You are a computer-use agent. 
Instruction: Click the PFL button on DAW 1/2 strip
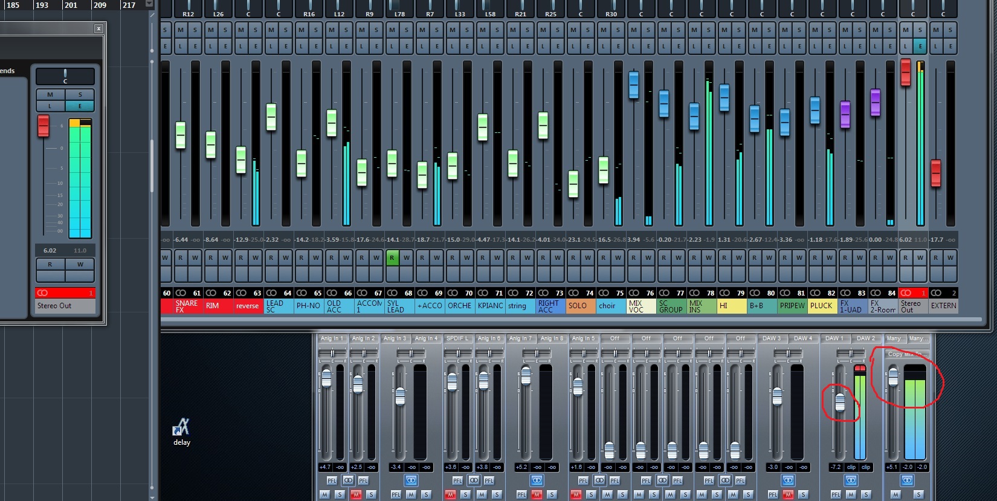(836, 494)
